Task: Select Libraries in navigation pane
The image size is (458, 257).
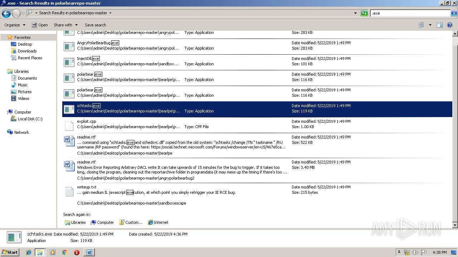Action: coord(21,71)
